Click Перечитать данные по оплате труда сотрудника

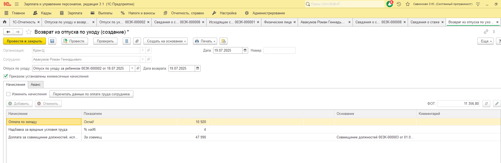(x=91, y=94)
